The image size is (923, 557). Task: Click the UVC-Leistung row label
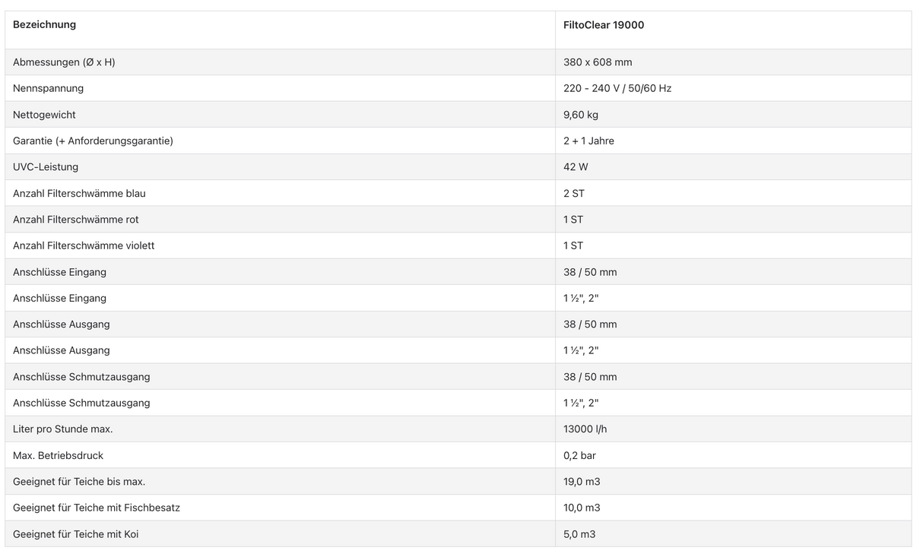46,167
